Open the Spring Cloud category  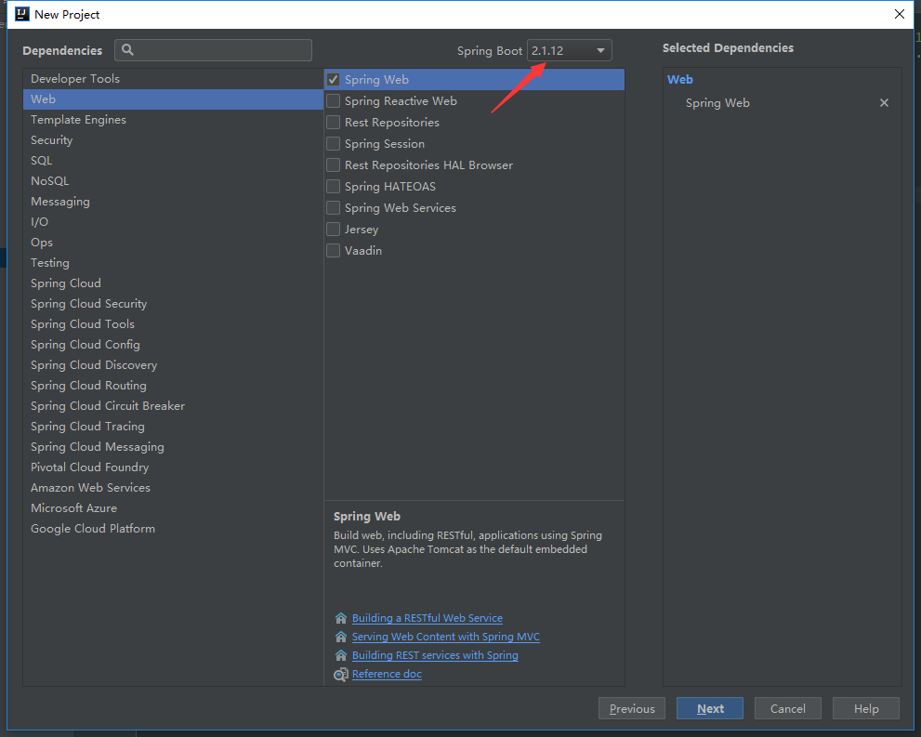pyautogui.click(x=173, y=283)
